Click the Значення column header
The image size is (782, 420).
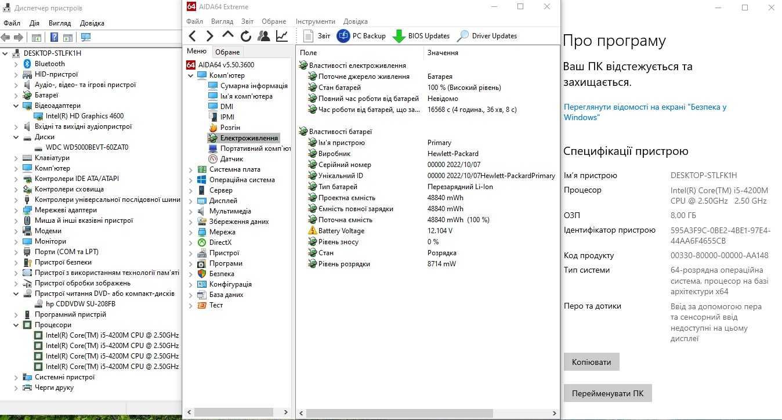(x=443, y=53)
